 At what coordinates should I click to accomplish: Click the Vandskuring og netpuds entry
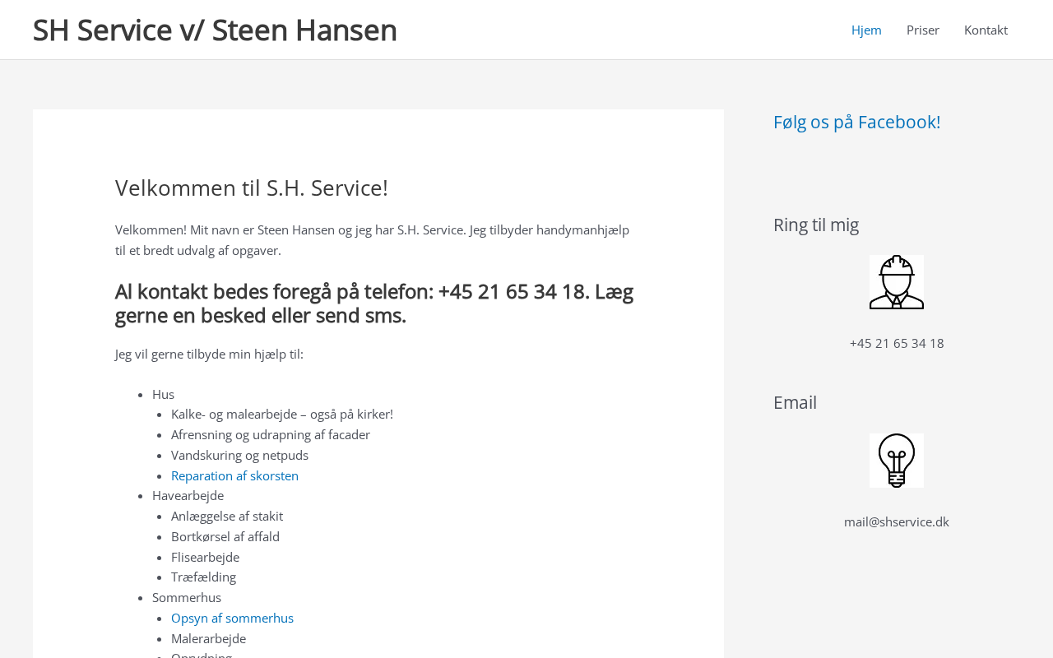239,455
